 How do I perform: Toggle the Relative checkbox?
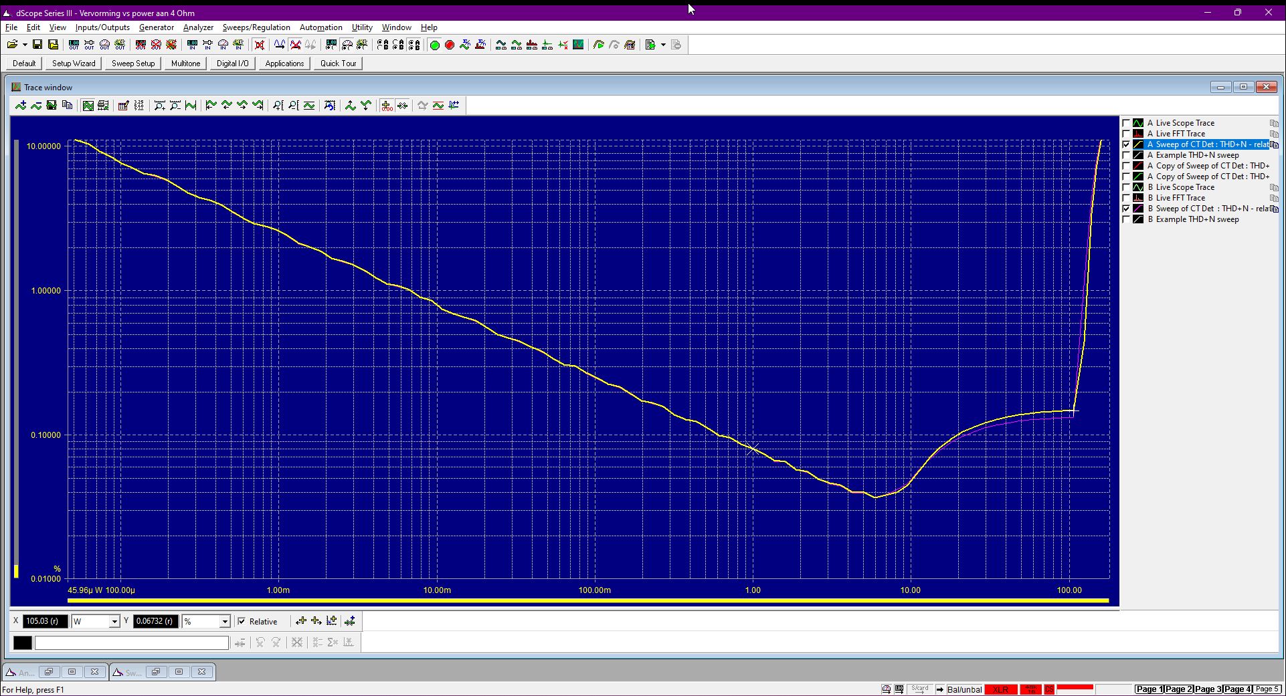click(x=242, y=621)
